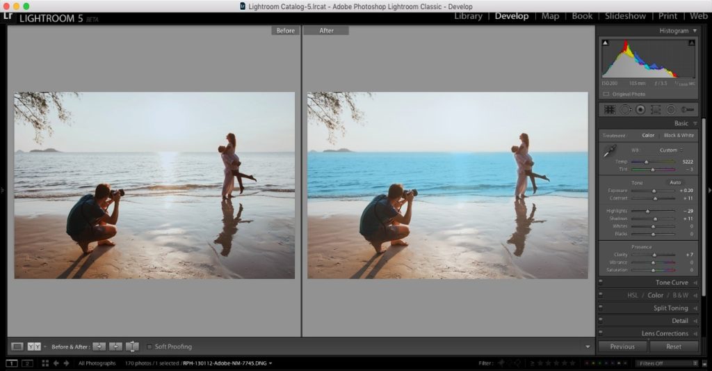Filter by star rating stars
The width and height of the screenshot is (712, 371).
tap(557, 363)
